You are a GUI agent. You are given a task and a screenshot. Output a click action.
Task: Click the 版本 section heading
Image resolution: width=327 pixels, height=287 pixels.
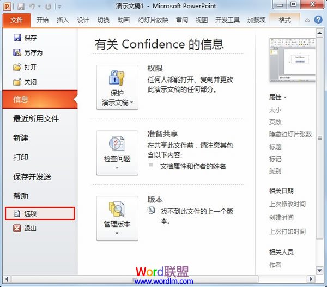tap(155, 200)
